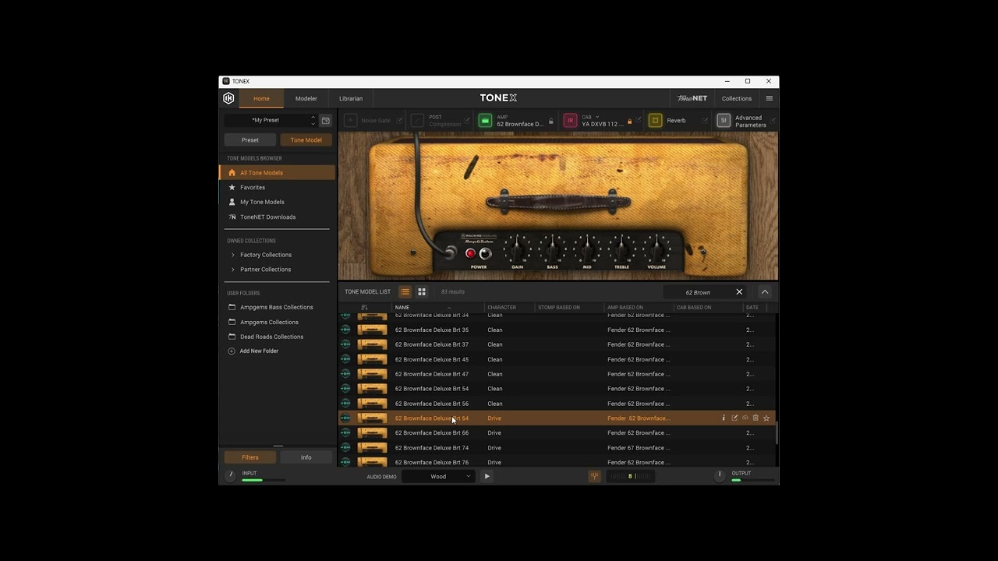This screenshot has height=561, width=998.
Task: Click the Input level knob
Action: pos(231,476)
